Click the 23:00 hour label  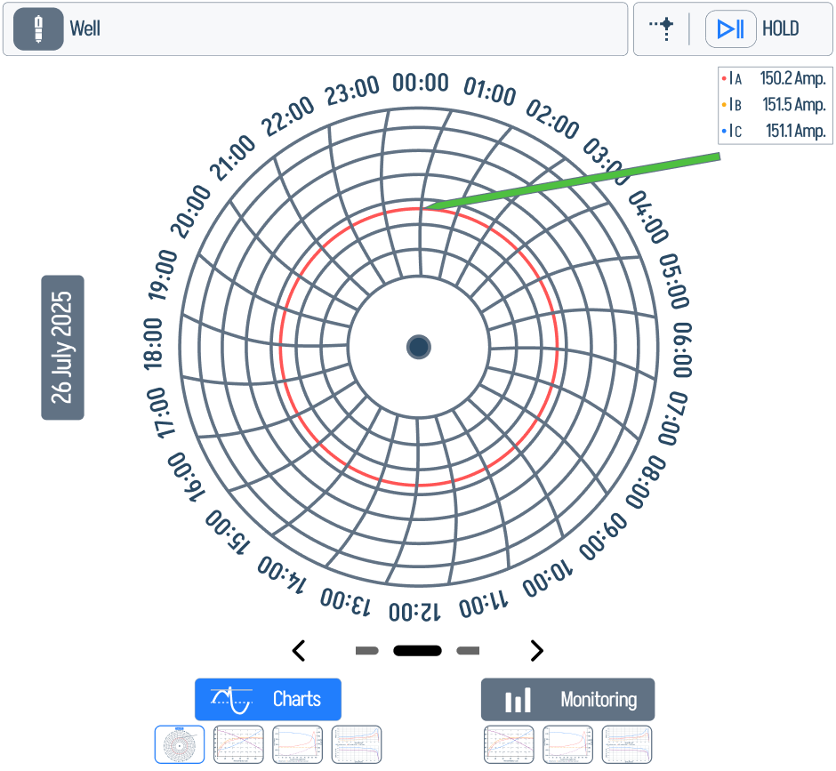[x=352, y=90]
